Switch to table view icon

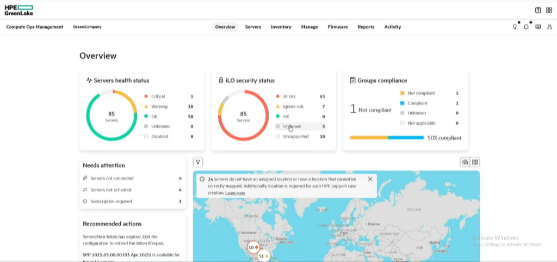click(475, 162)
